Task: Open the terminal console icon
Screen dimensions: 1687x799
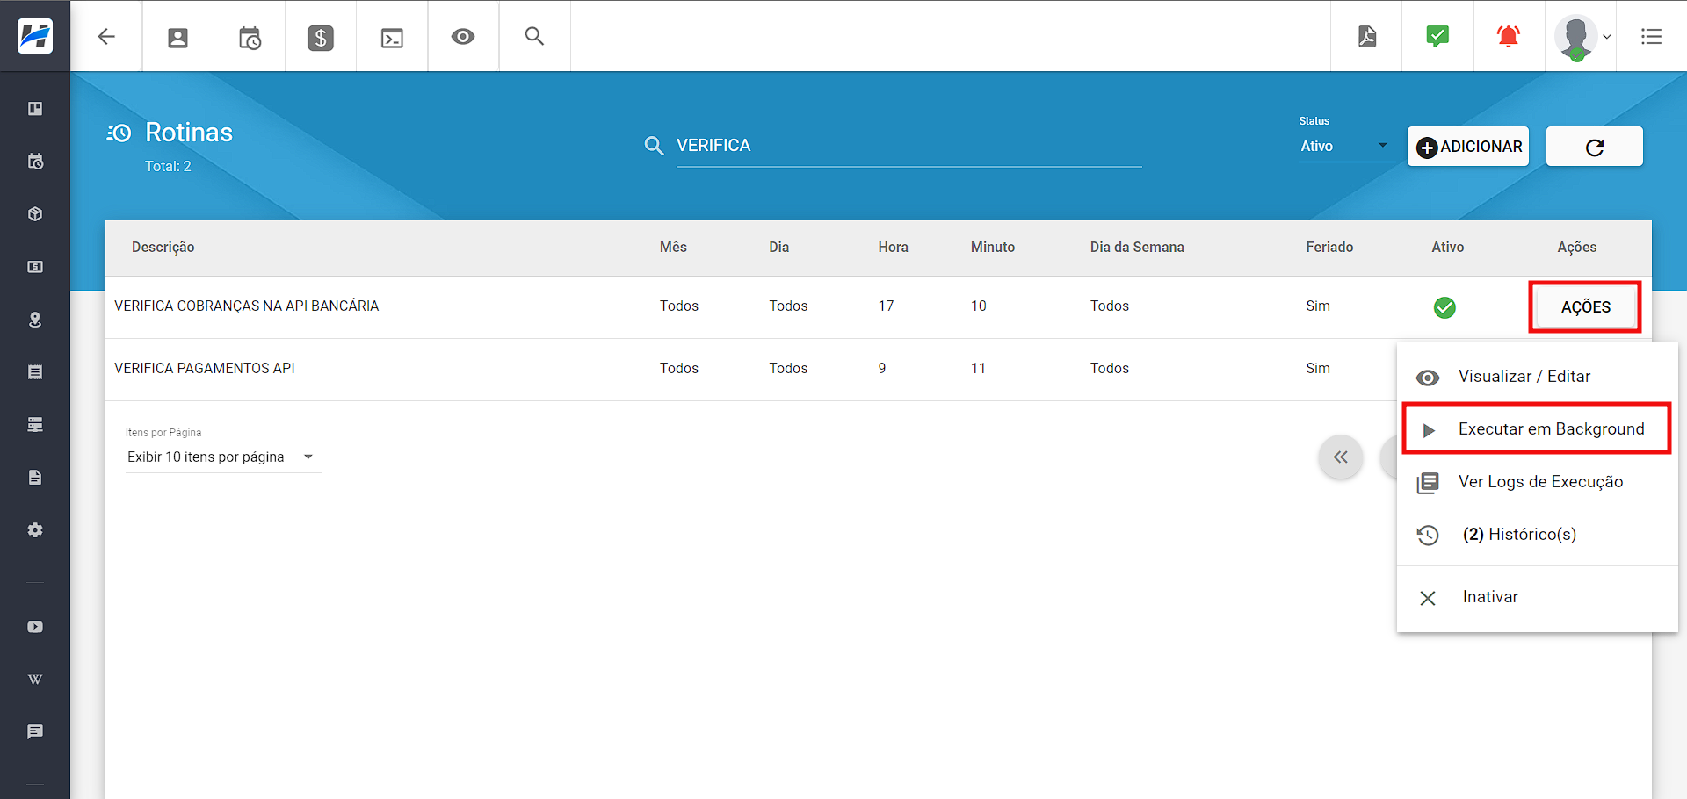Action: click(x=392, y=38)
